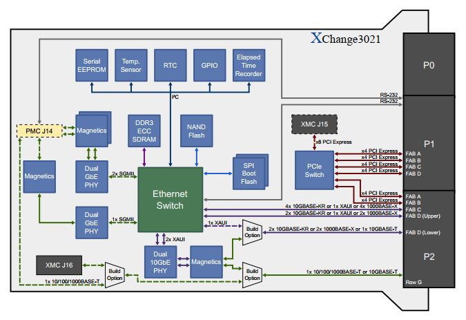Click the 4x 10GBASE-KR or 1x XAUI label
Screen dimensions: 466x320
tap(341, 207)
